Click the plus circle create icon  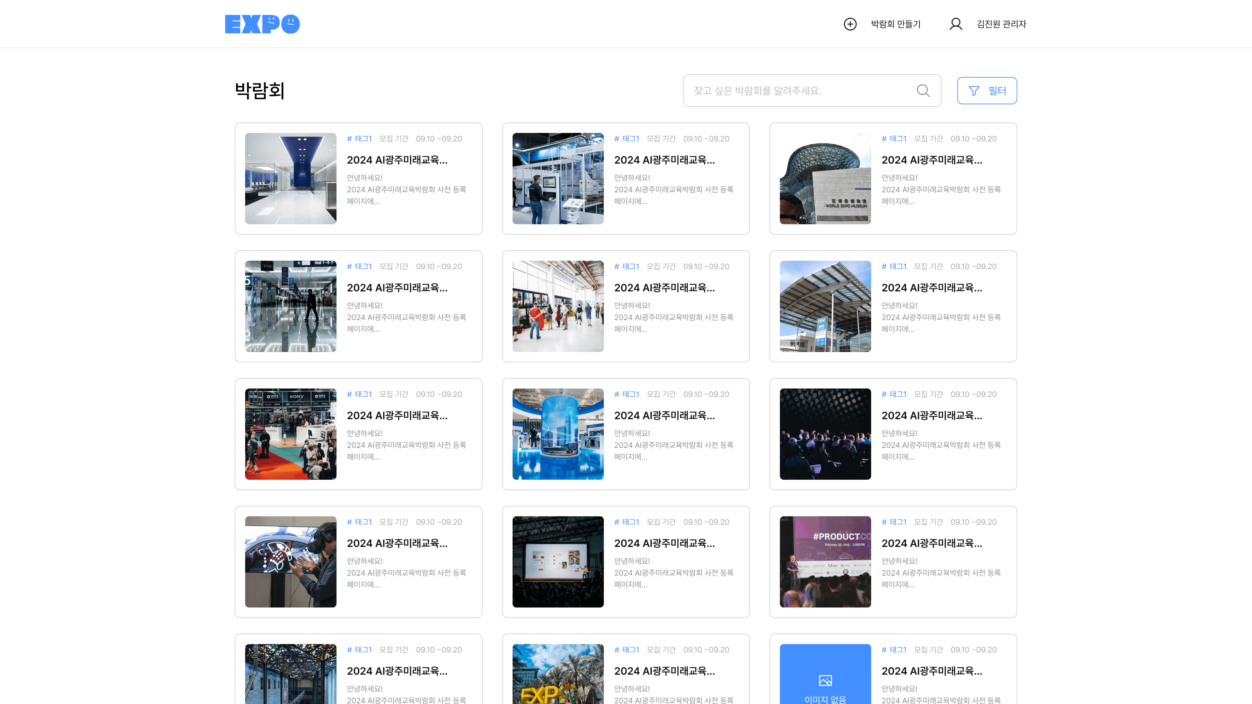[x=850, y=24]
